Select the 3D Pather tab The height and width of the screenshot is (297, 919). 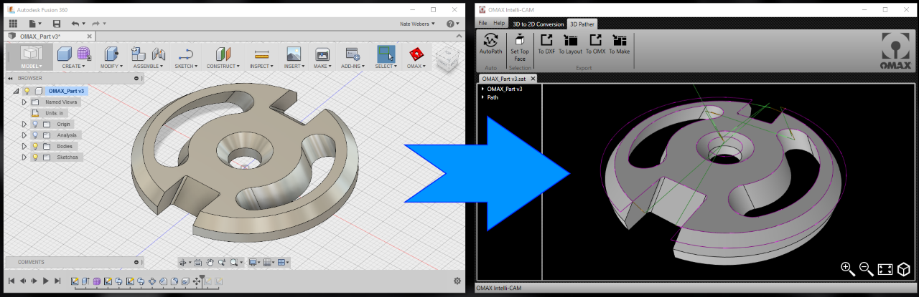(x=583, y=24)
